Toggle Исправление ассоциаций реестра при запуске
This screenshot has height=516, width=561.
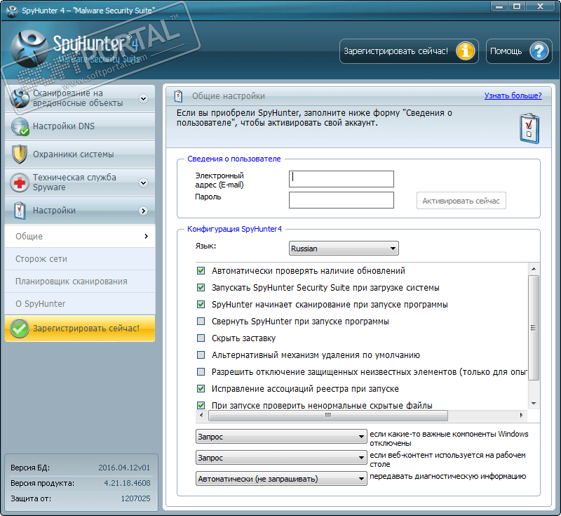tap(201, 388)
